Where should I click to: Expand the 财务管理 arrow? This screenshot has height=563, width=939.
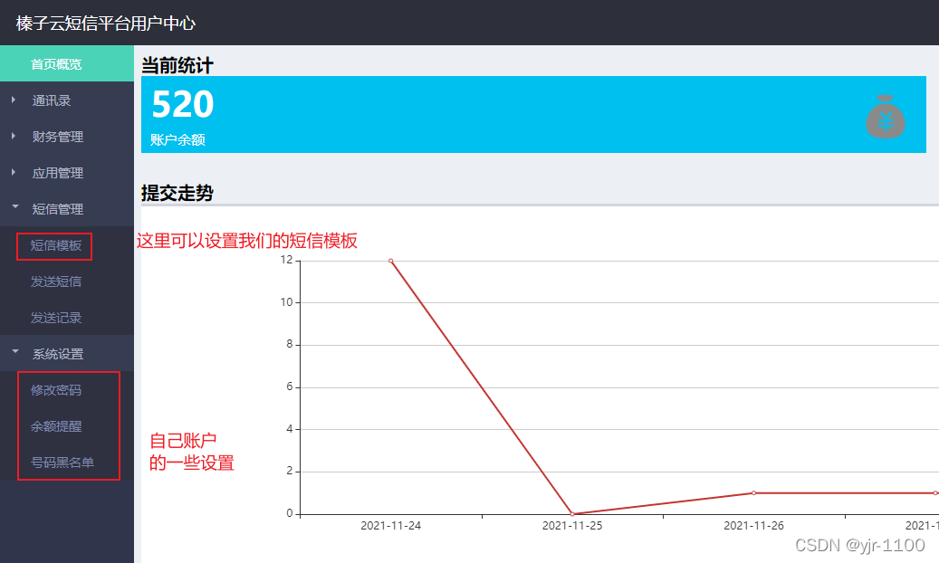point(14,136)
